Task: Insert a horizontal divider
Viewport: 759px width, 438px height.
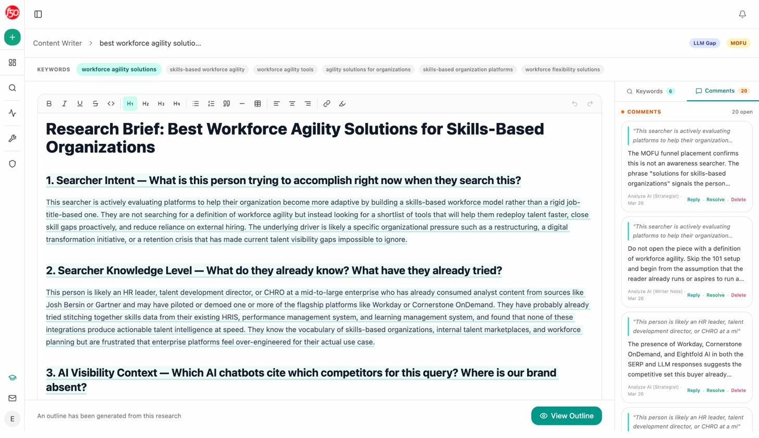Action: point(242,103)
